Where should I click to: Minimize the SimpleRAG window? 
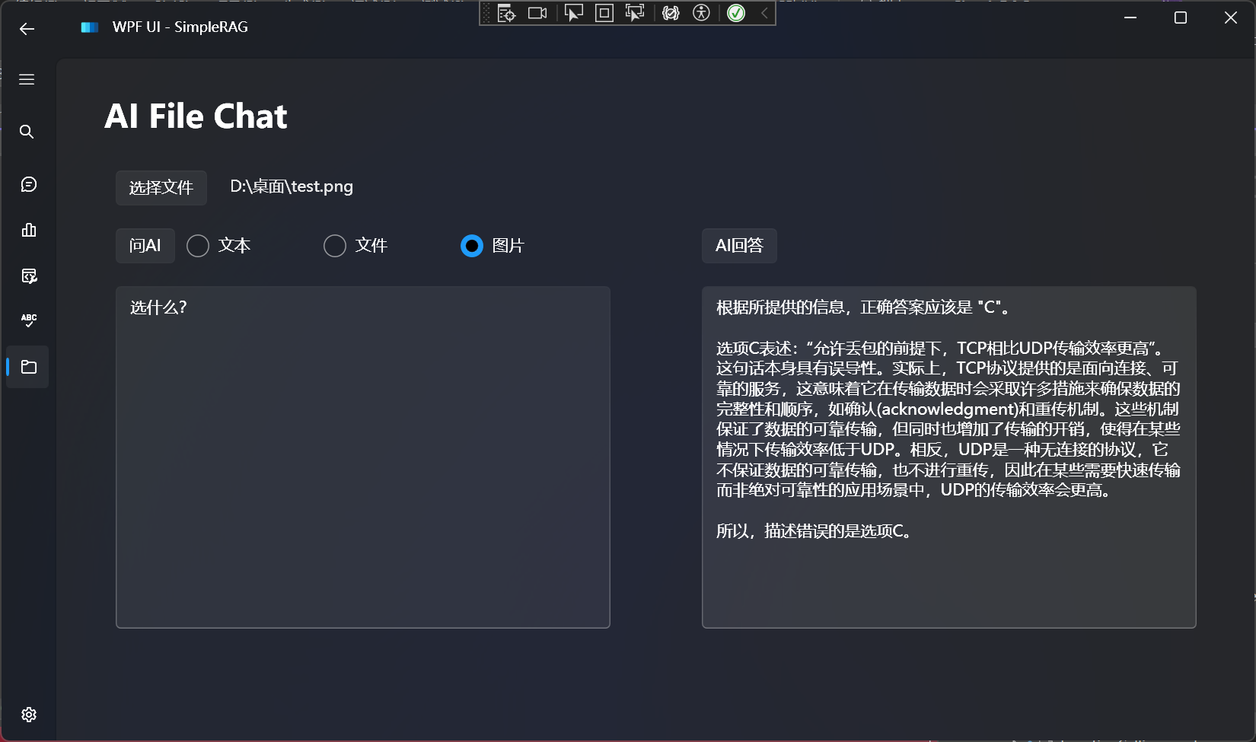(1130, 18)
